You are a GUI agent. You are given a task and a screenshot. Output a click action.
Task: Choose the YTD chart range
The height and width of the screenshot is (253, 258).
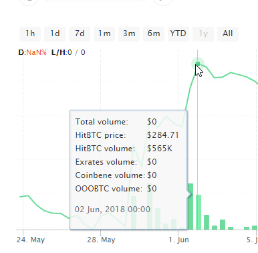pos(178,34)
